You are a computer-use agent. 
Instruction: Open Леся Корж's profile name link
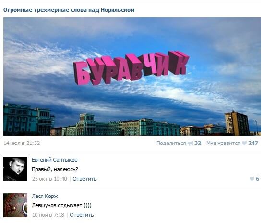pos(45,196)
